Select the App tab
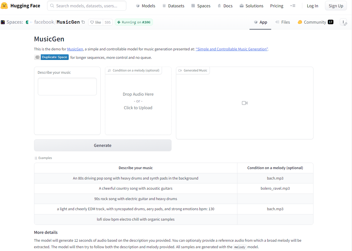Image resolution: width=352 pixels, height=251 pixels. click(260, 22)
